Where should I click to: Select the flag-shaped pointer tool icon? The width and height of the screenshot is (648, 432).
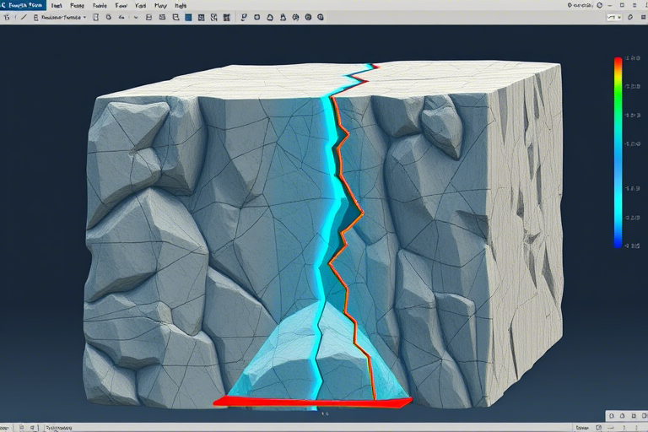(x=244, y=18)
